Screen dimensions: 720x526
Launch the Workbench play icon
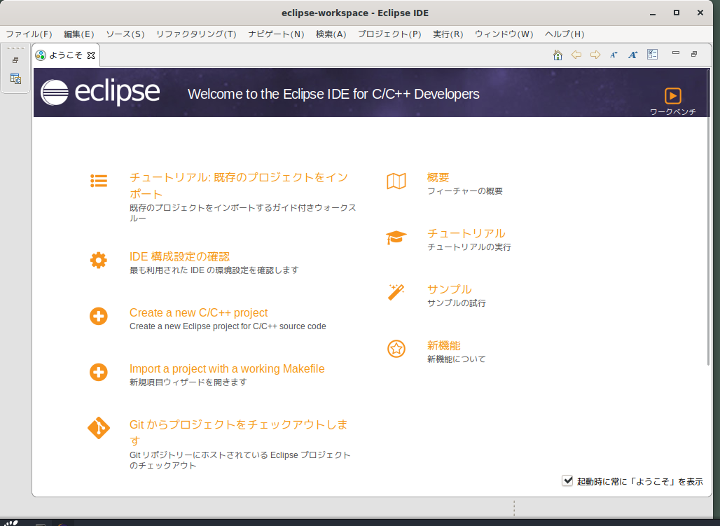672,96
